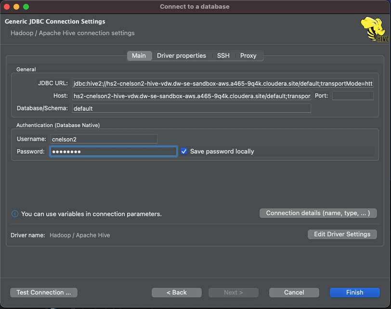Cancel the connection dialog

pyautogui.click(x=294, y=292)
